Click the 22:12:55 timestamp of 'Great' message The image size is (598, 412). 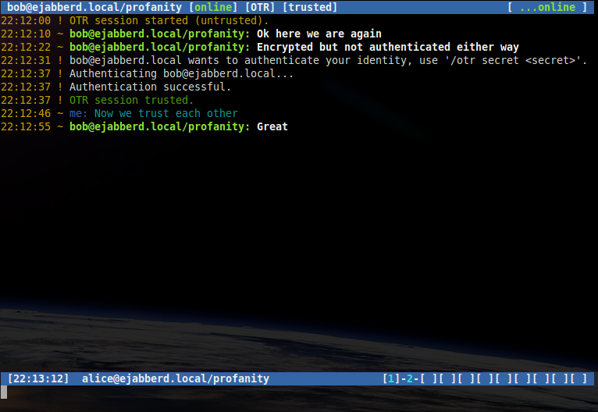point(26,126)
